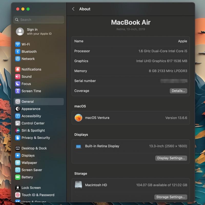Image resolution: width=205 pixels, height=205 pixels.
Task: Click the 13.3-inch (2560 × 1600) text
Action: click(x=168, y=146)
